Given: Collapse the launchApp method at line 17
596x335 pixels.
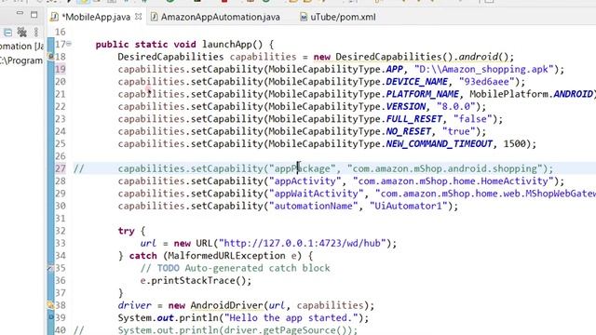Looking at the screenshot, I should tap(69, 44).
